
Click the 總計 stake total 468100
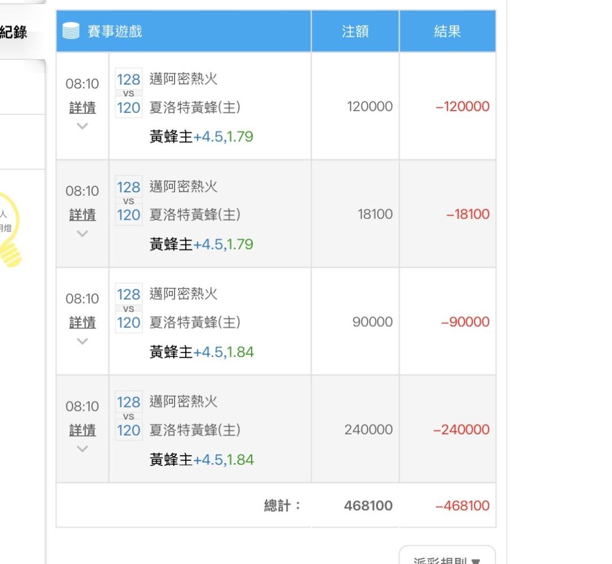368,506
